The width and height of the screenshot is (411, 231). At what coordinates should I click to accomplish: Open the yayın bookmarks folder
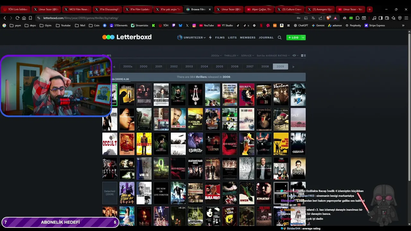[15, 25]
